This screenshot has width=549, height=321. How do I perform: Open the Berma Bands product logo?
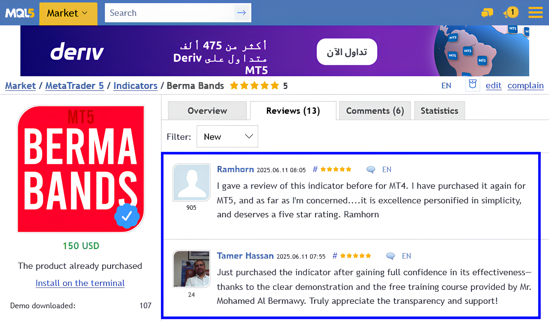point(81,169)
